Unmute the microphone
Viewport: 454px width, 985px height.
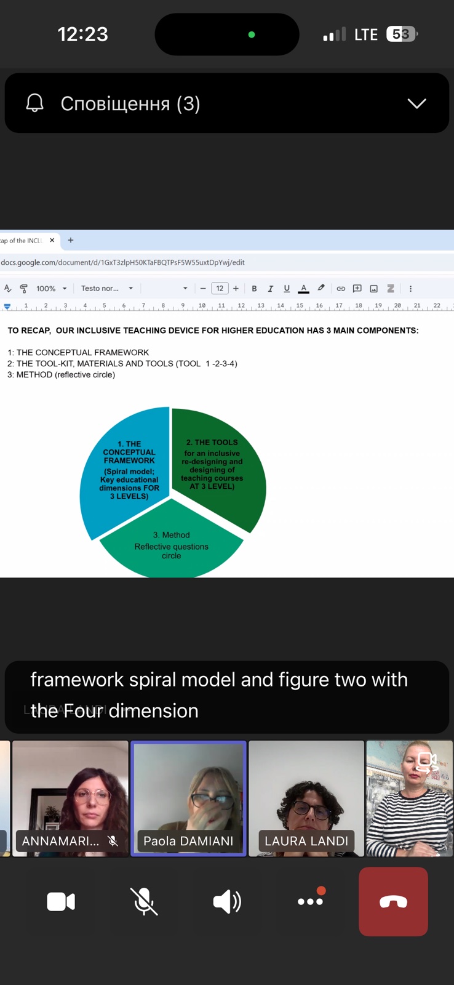coord(144,902)
